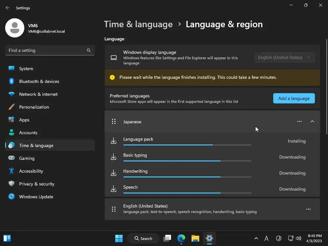
Task: Click the vertical scrollbar on the right
Action: [x=326, y=87]
